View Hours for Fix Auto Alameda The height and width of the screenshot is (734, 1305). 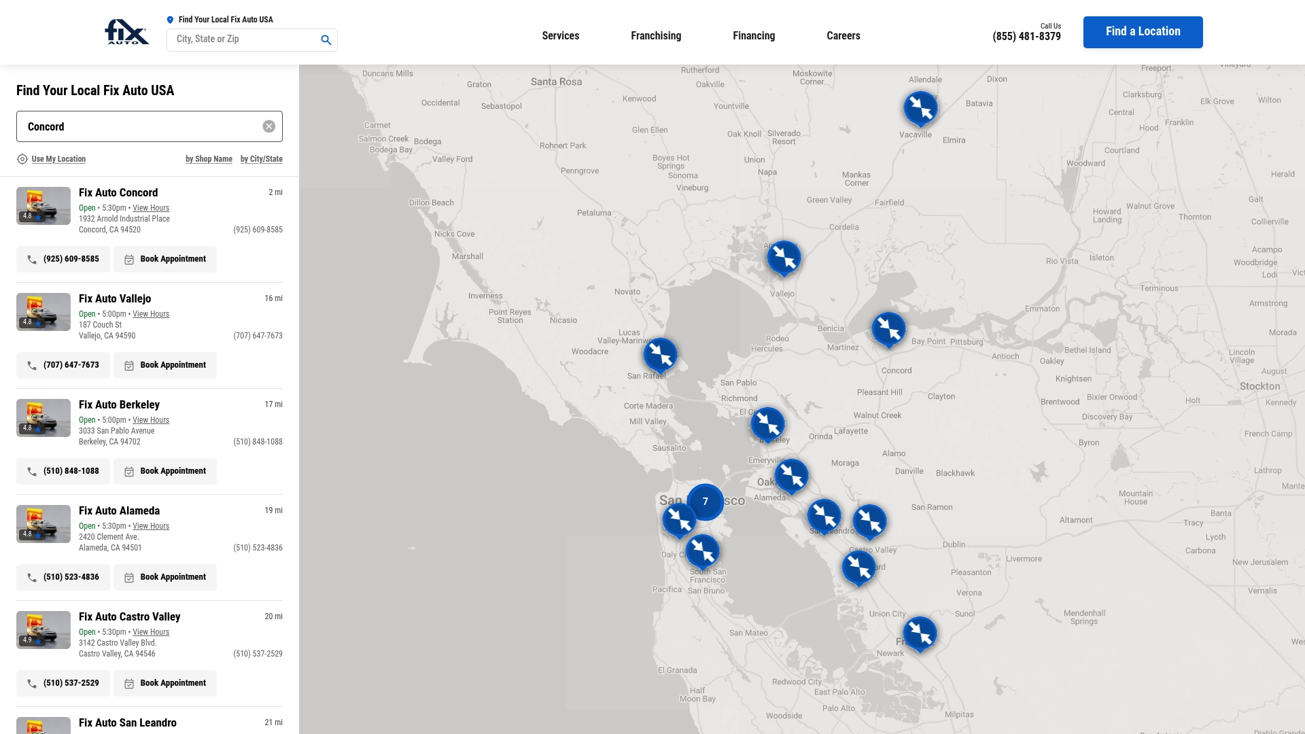[x=151, y=526]
